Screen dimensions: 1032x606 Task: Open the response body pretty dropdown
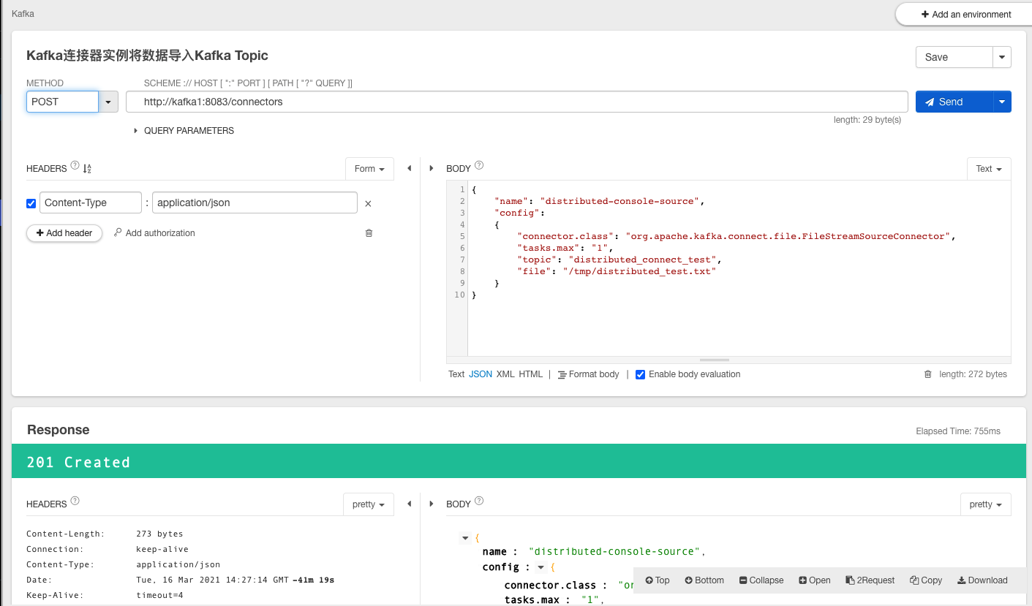tap(986, 504)
